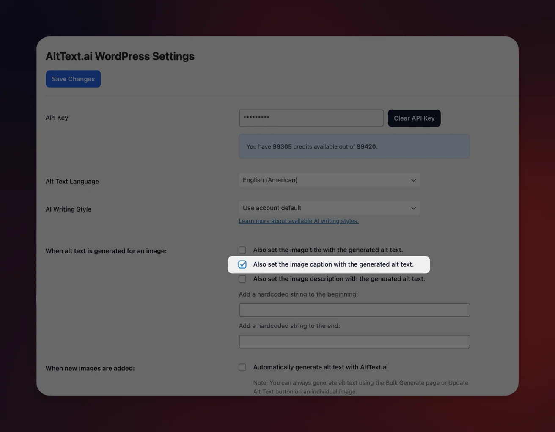
Task: Save the AltText.ai settings changes
Action: [73, 79]
